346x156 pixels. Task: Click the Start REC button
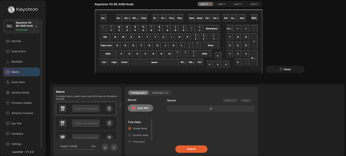(x=140, y=108)
